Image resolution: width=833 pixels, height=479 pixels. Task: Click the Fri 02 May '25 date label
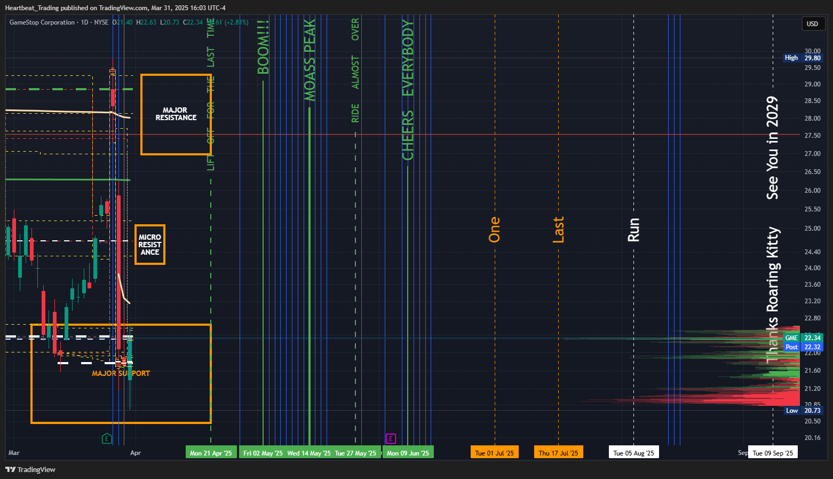click(x=263, y=453)
